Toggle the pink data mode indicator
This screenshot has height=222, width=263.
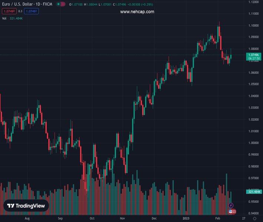tap(63, 4)
